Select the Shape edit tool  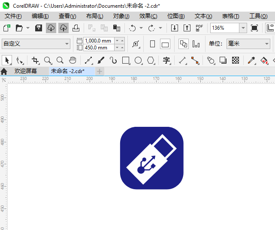pyautogui.click(x=20, y=61)
